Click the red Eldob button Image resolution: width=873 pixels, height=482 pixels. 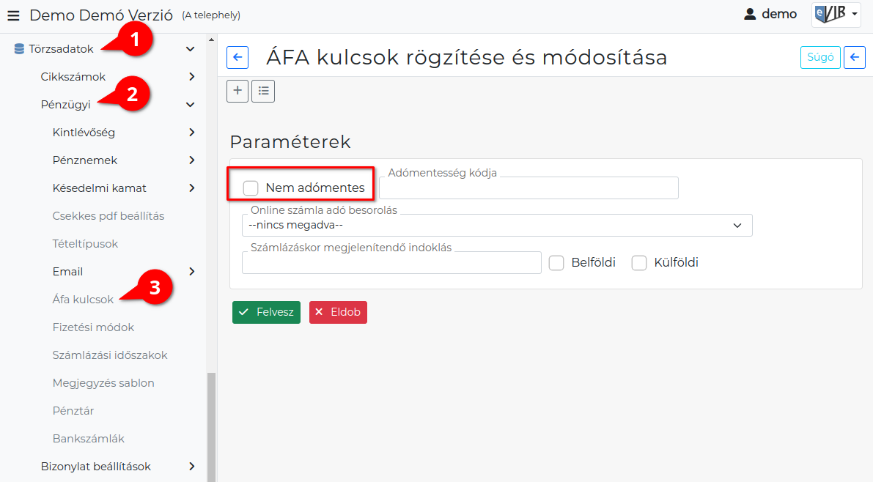(338, 312)
